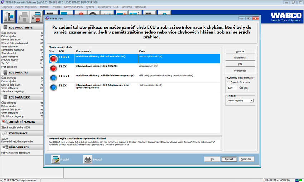The image size is (304, 182).
Task: Open the Příslušenství menu
Action: 103,7
